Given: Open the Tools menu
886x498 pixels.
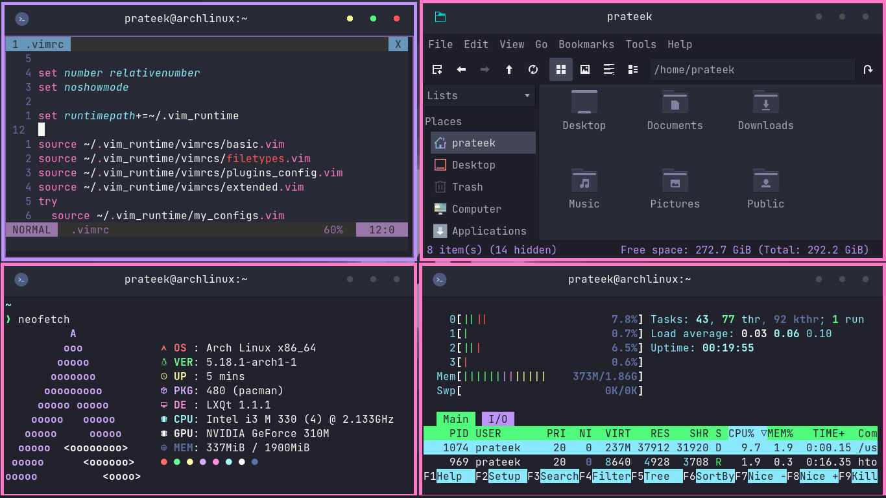Looking at the screenshot, I should [641, 44].
